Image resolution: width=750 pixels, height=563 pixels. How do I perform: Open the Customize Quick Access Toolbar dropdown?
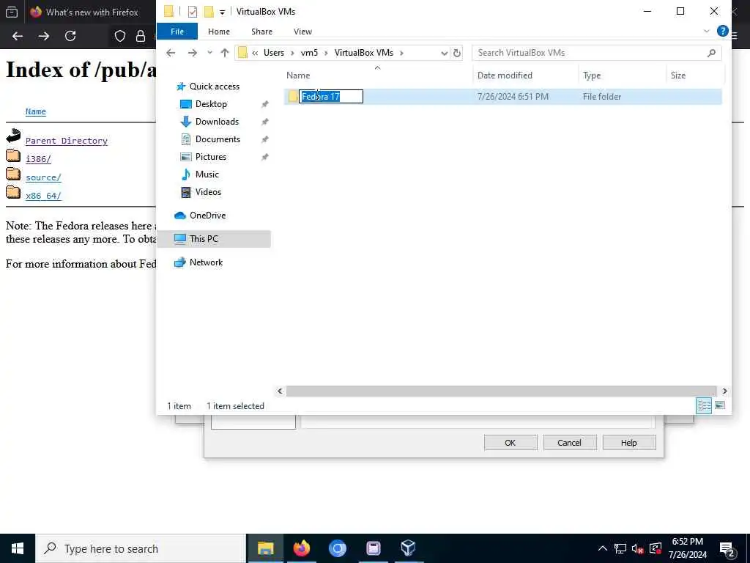[x=222, y=12]
